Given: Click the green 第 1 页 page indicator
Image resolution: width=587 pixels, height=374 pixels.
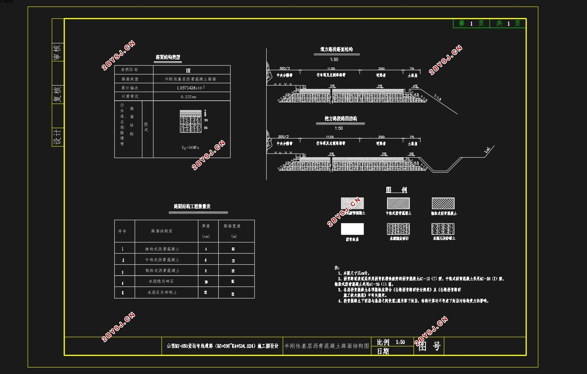Looking at the screenshot, I should point(472,23).
